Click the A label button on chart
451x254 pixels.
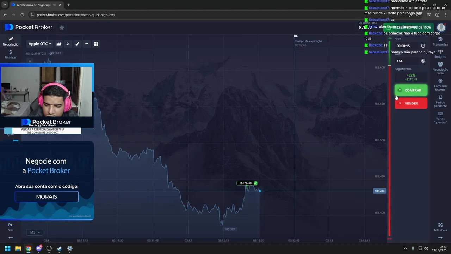pyautogui.click(x=30, y=61)
